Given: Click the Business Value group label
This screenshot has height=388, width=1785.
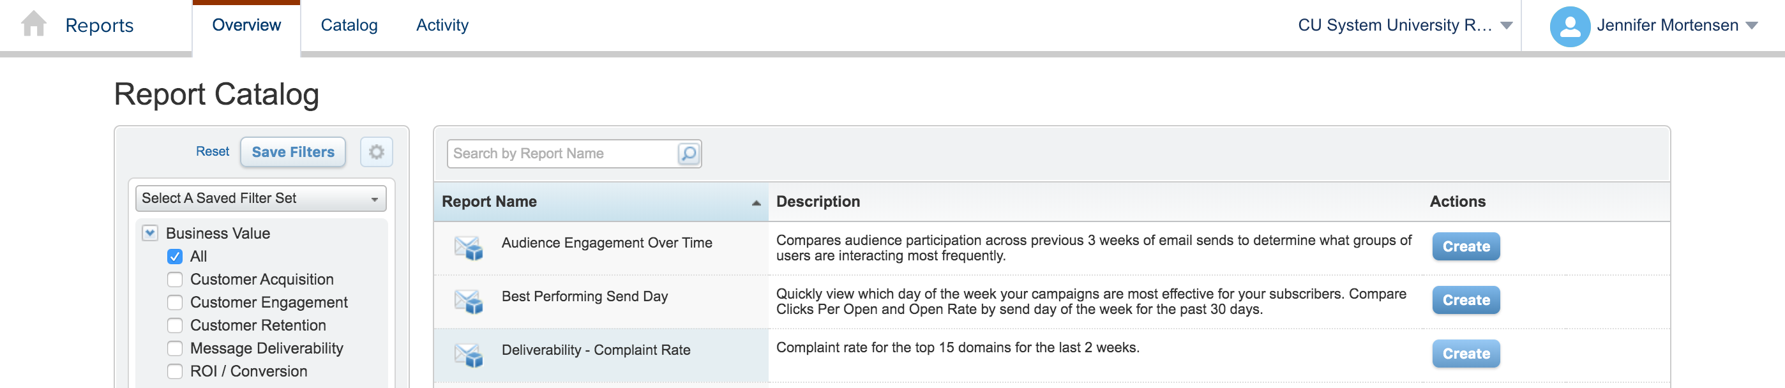Looking at the screenshot, I should tap(218, 234).
